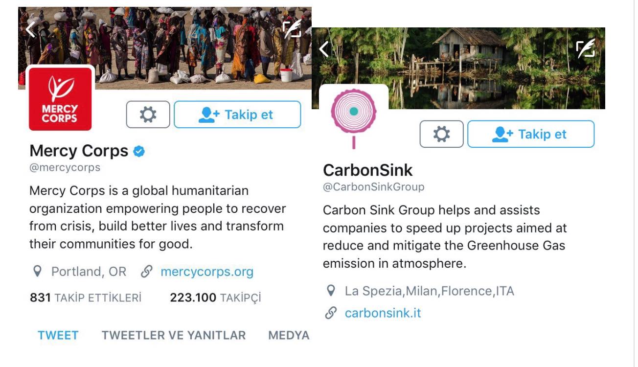Screen dimensions: 638x367
Task: Open Mercy Corps profile settings gear
Action: click(x=148, y=115)
